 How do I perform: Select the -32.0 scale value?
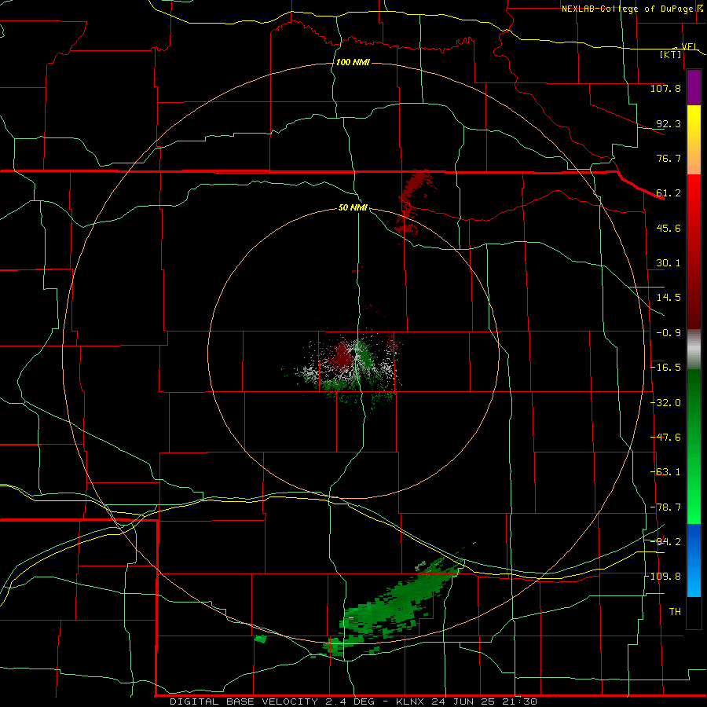[x=665, y=403]
